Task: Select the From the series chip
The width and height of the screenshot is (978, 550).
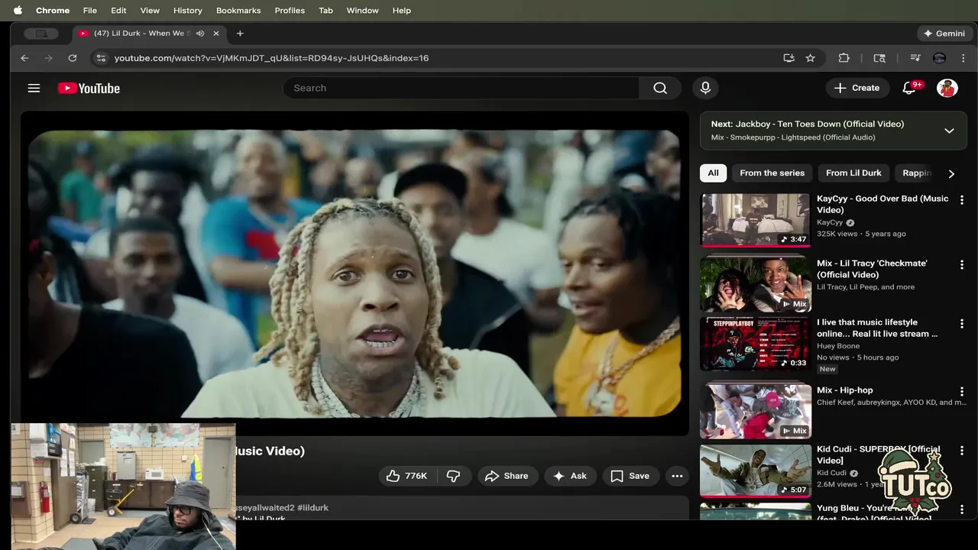Action: [772, 173]
